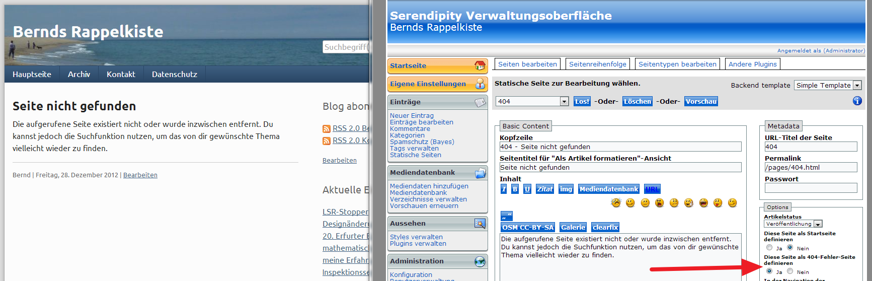The height and width of the screenshot is (281, 872).
Task: Click the Vorschau button
Action: [700, 101]
